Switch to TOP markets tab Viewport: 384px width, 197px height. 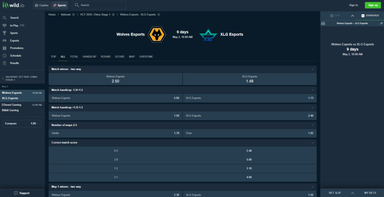tap(53, 57)
